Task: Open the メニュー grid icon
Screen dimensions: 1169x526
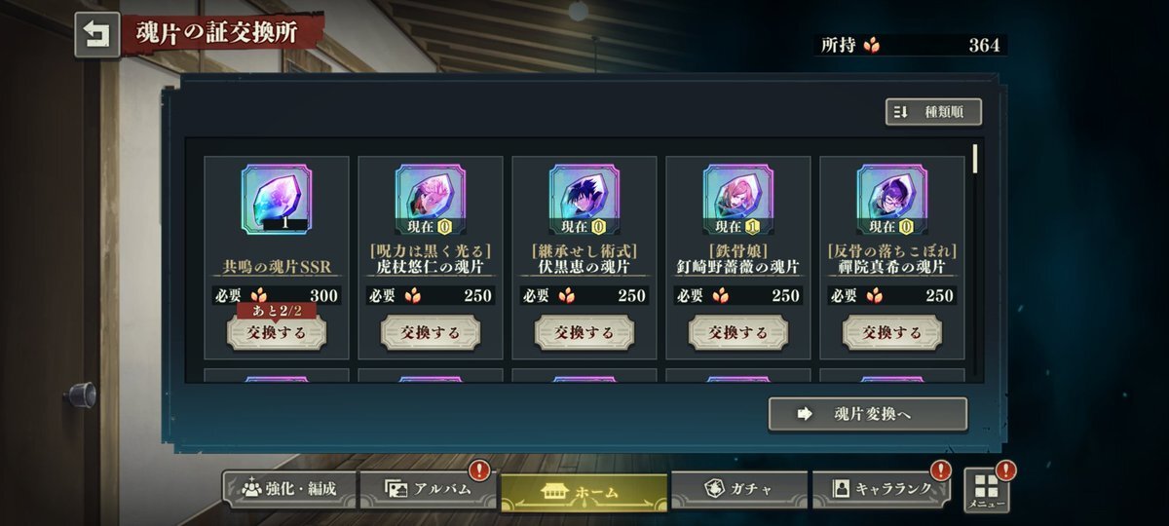Action: tap(987, 491)
